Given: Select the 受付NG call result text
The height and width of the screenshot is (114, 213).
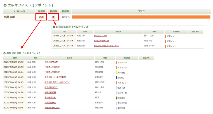Looking at the screenshot, I should 121,78.
